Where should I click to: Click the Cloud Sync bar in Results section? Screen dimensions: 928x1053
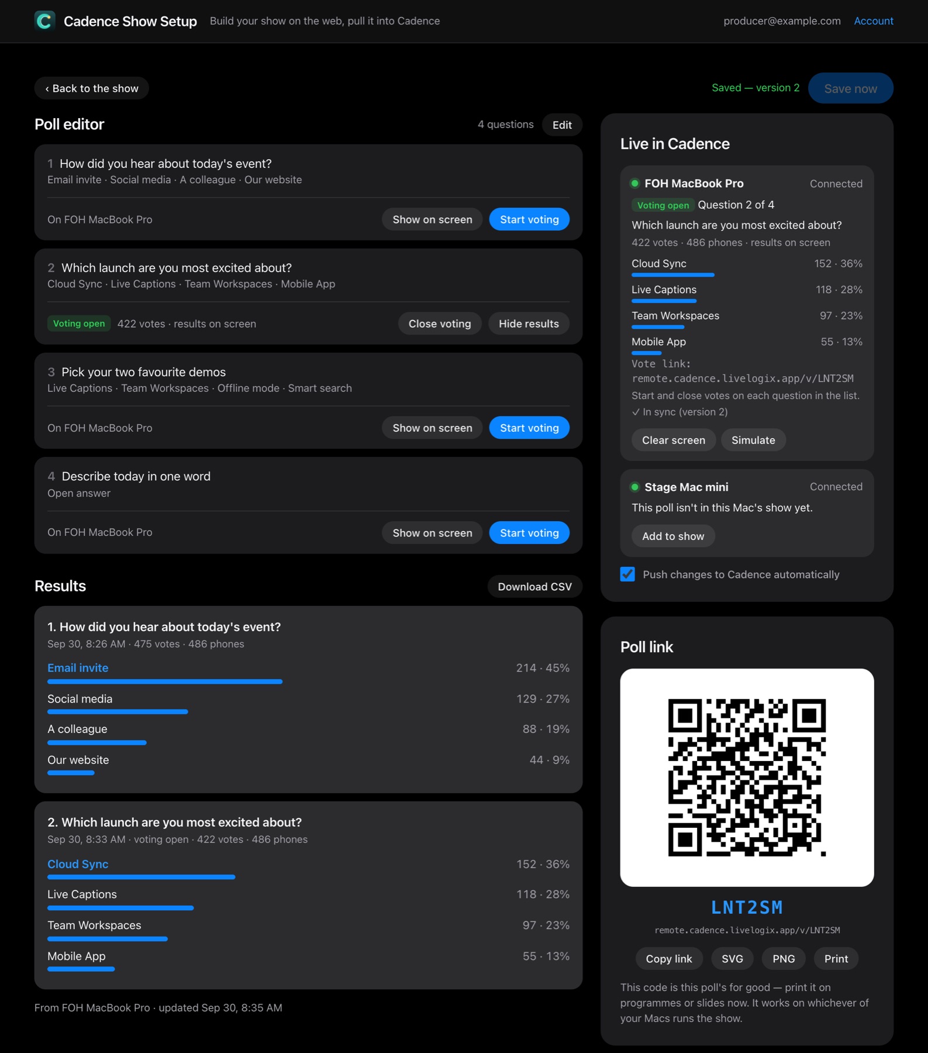click(141, 877)
